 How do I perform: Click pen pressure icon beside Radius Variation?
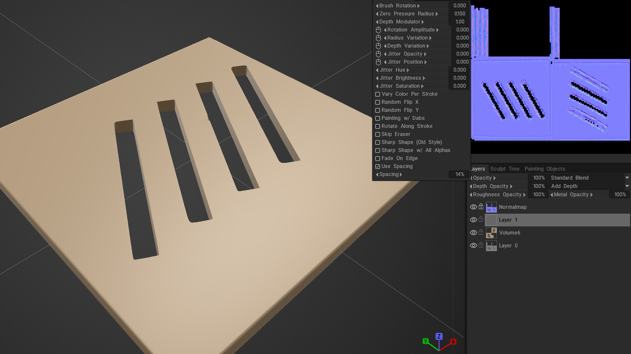point(378,38)
